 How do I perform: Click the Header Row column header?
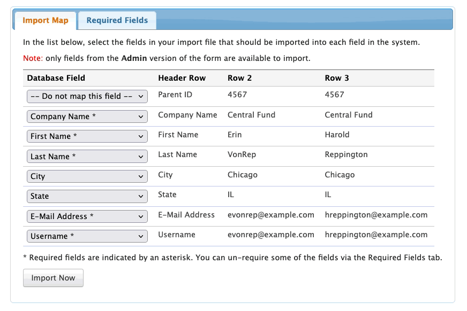click(x=182, y=78)
